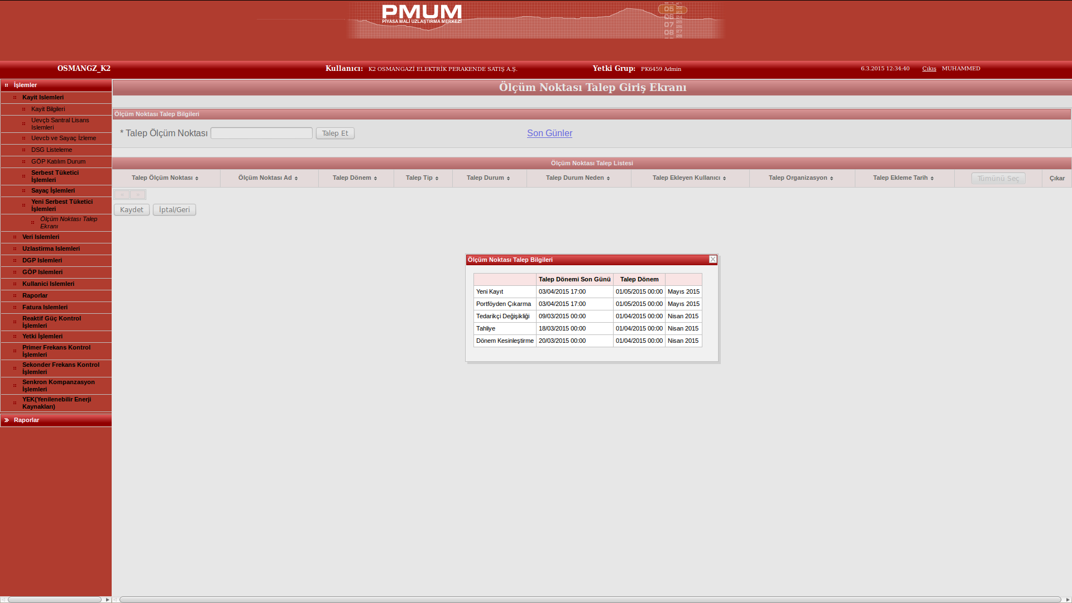This screenshot has width=1072, height=603.
Task: Expand Kayit Islemleri menu group
Action: (43, 98)
